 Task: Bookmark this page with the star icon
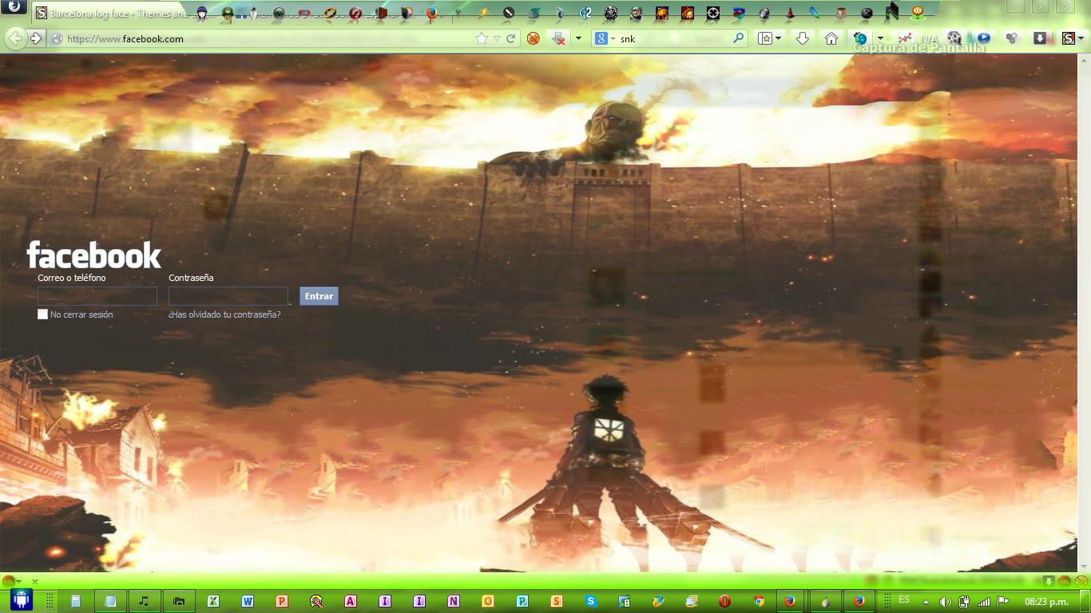click(x=482, y=38)
